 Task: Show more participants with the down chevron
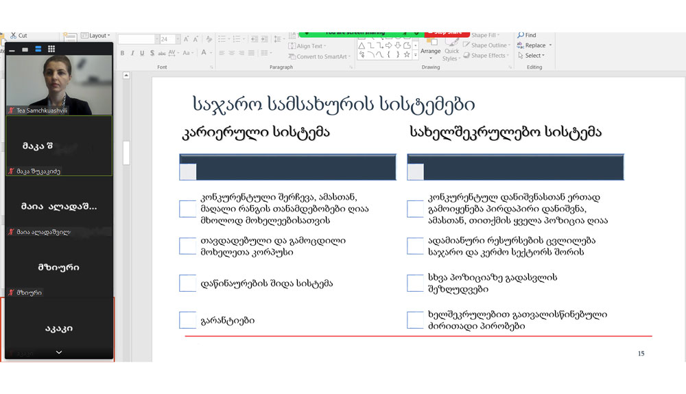pyautogui.click(x=59, y=352)
